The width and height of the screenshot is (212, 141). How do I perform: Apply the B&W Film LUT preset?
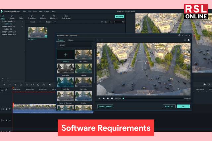(x=66, y=69)
